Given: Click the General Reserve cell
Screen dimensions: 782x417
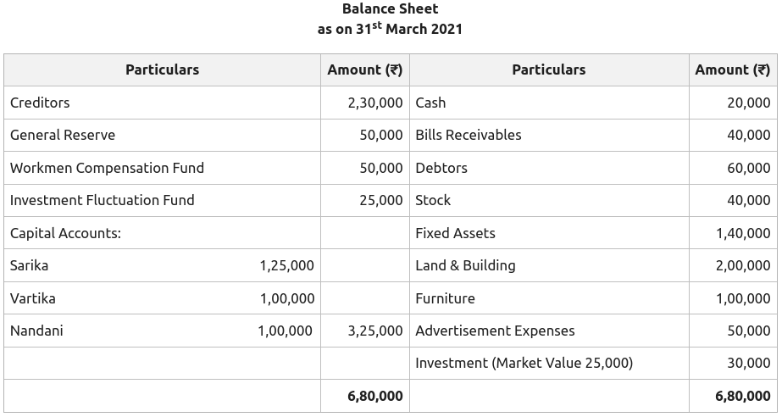Looking at the screenshot, I should 63,136.
